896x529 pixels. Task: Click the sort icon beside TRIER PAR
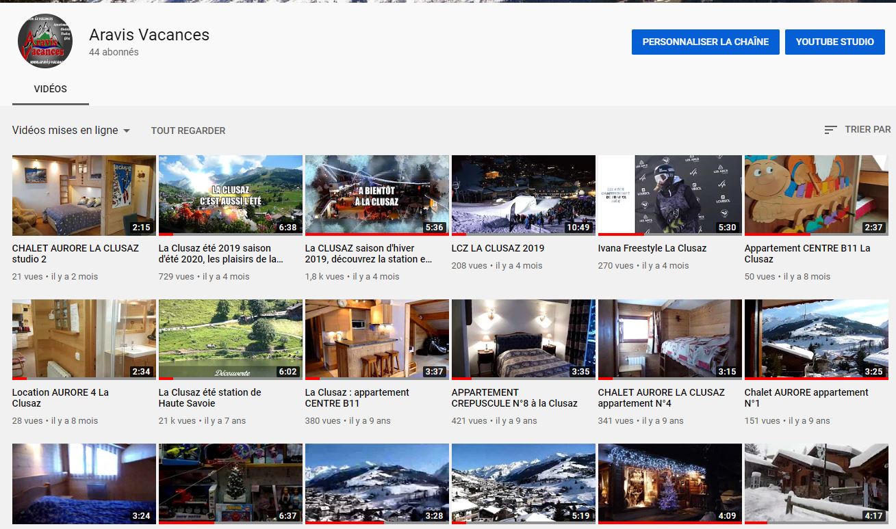coord(830,130)
